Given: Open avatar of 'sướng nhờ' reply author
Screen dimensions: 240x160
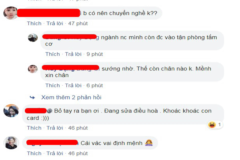Looking at the screenshot, I should [33, 69].
